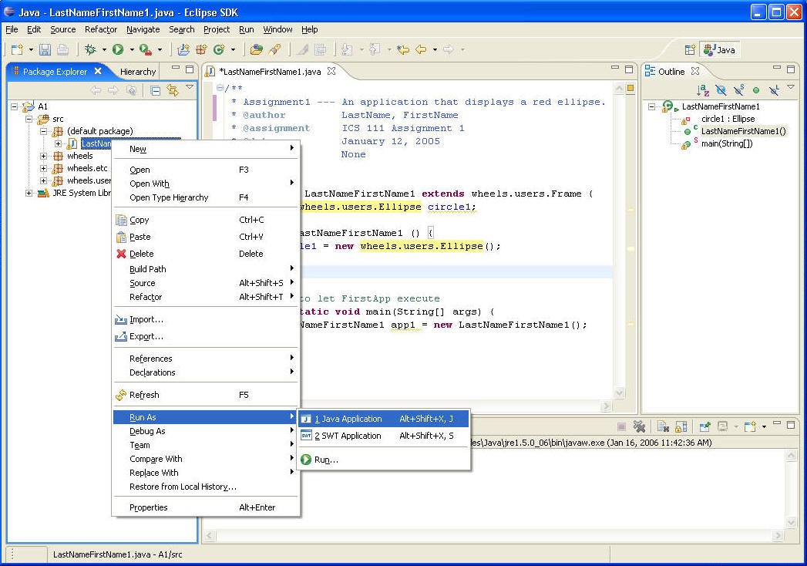Open the Navigate menu
The image size is (807, 566).
(x=143, y=29)
